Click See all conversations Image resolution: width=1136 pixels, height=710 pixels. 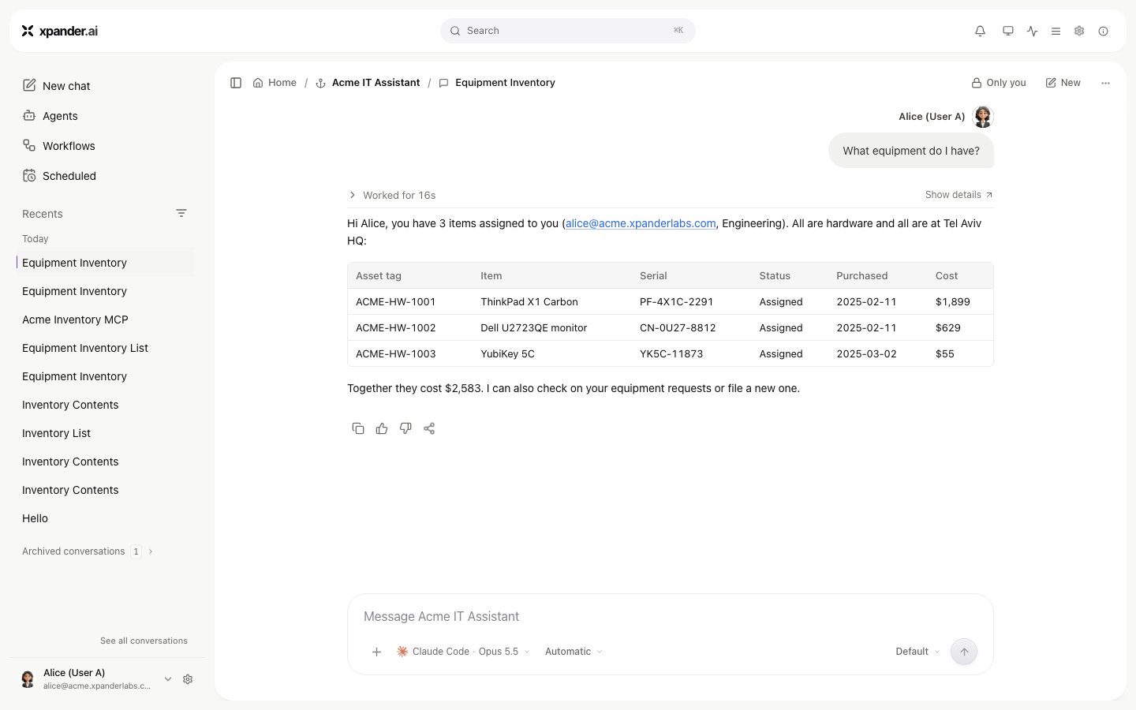click(144, 641)
